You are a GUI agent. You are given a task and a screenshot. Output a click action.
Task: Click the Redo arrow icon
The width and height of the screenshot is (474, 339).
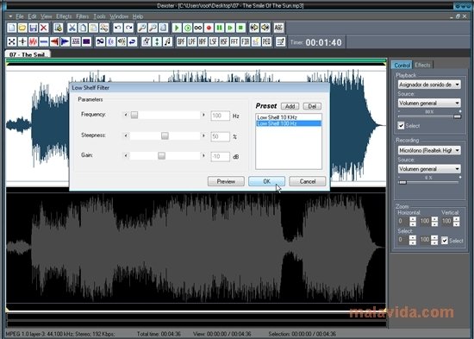[128, 28]
